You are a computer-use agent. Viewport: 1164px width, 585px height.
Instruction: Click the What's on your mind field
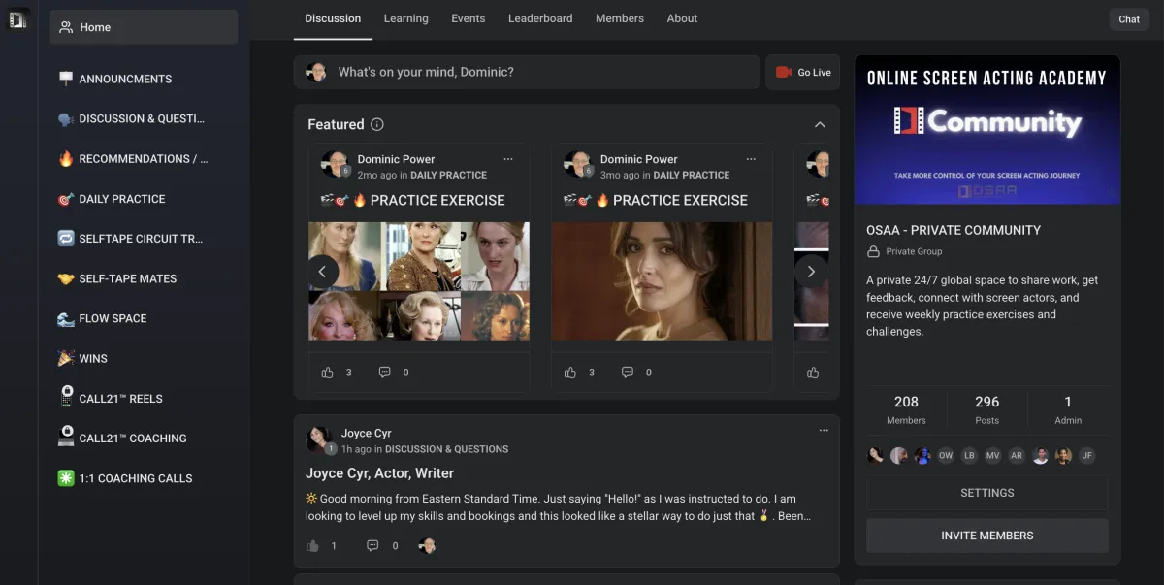(x=527, y=72)
